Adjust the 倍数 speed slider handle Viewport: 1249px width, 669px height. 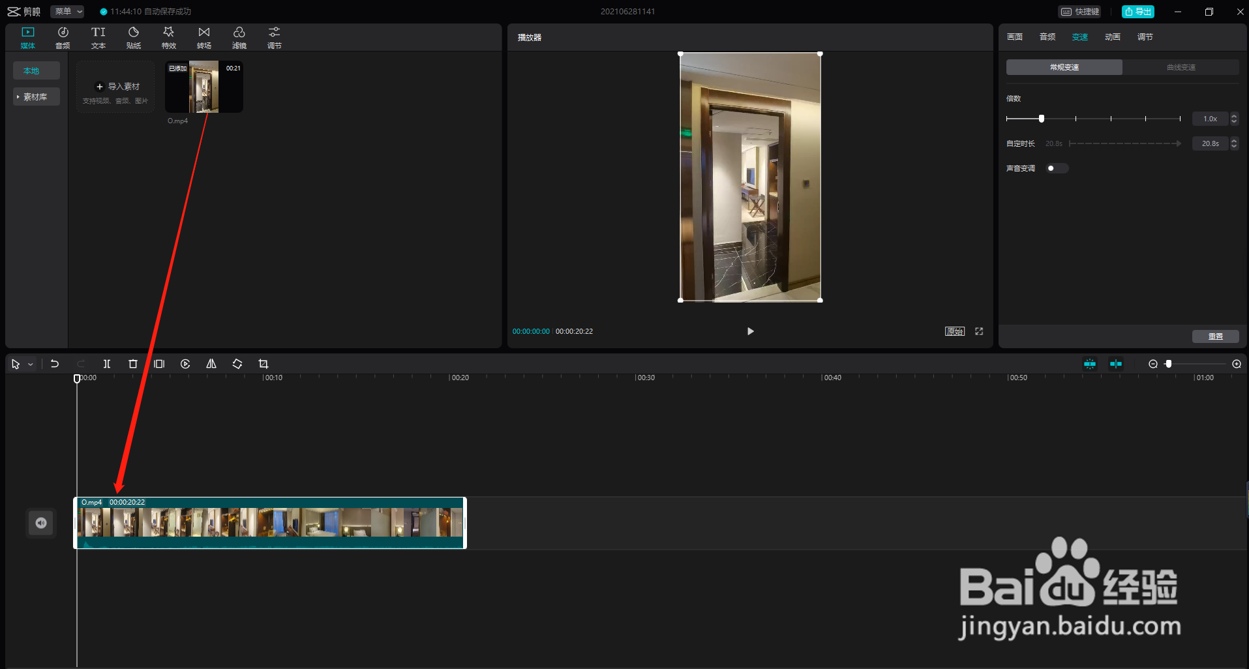[1042, 119]
